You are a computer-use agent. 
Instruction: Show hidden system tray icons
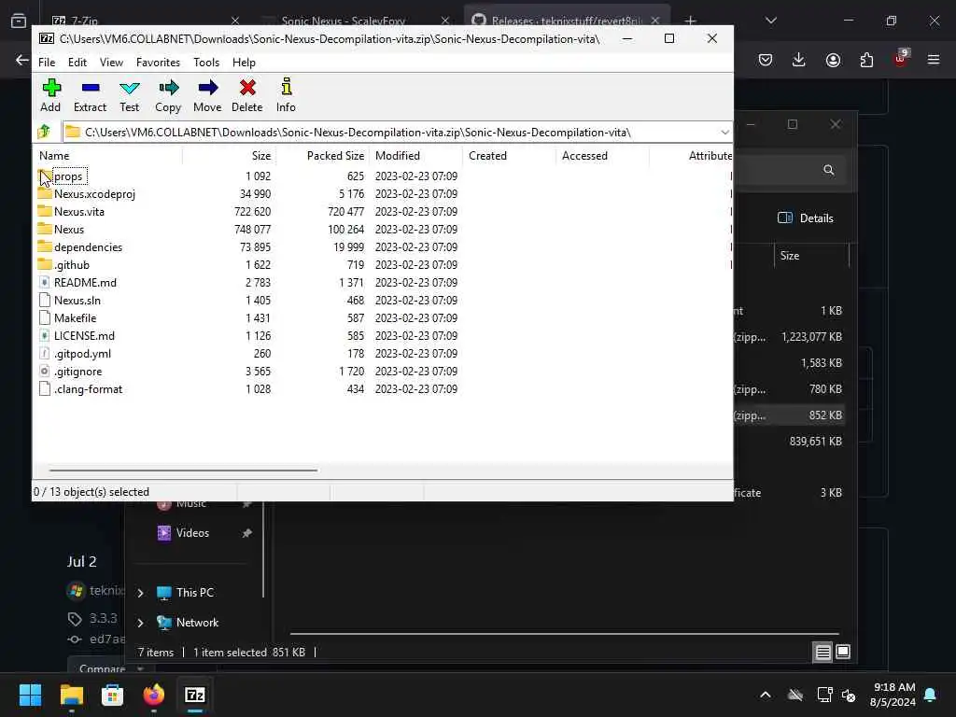[766, 695]
